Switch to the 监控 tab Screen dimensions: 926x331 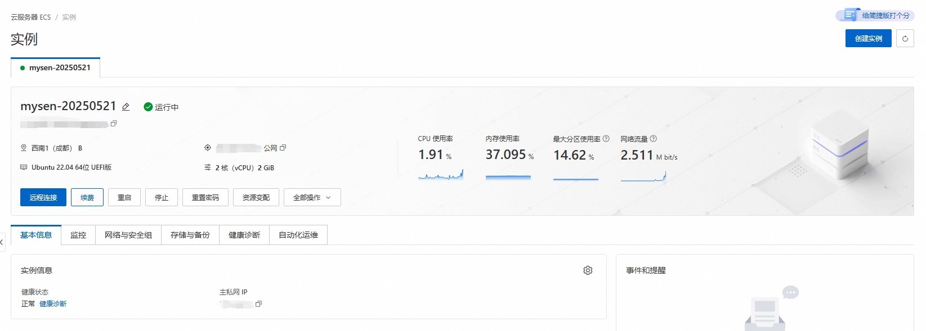click(78, 235)
